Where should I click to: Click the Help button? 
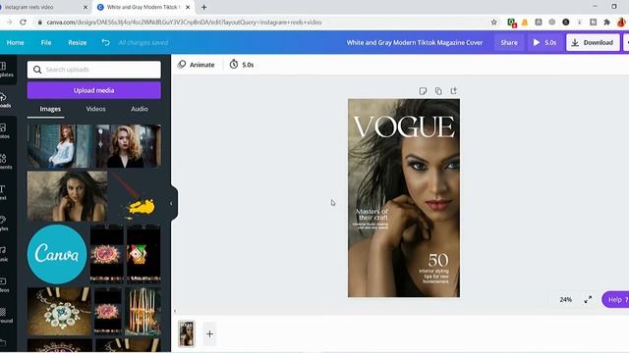point(616,299)
